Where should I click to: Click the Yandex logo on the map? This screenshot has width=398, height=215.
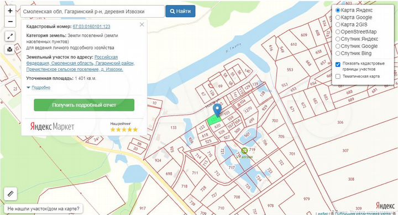[385, 206]
